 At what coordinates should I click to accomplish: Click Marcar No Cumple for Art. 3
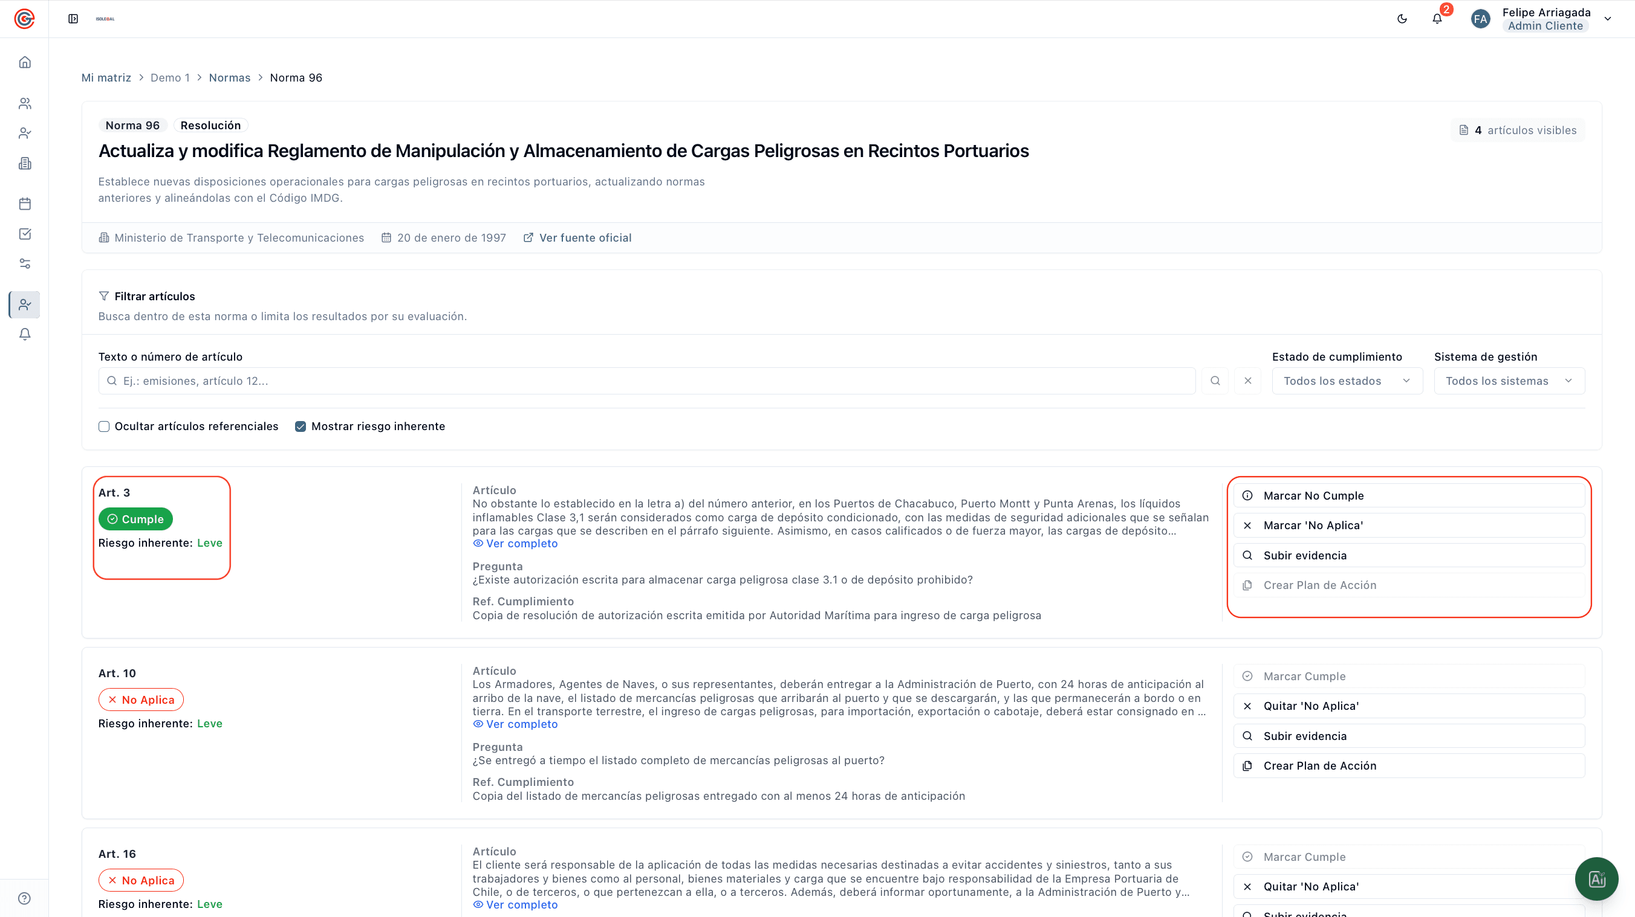click(1409, 495)
